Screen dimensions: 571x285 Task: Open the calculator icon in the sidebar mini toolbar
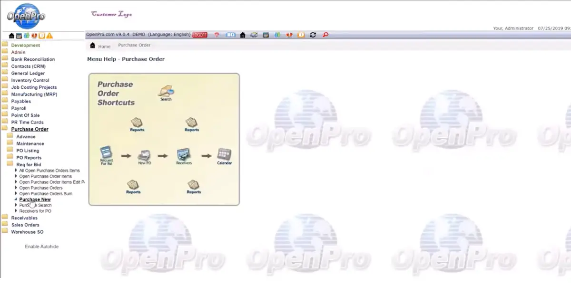19,36
